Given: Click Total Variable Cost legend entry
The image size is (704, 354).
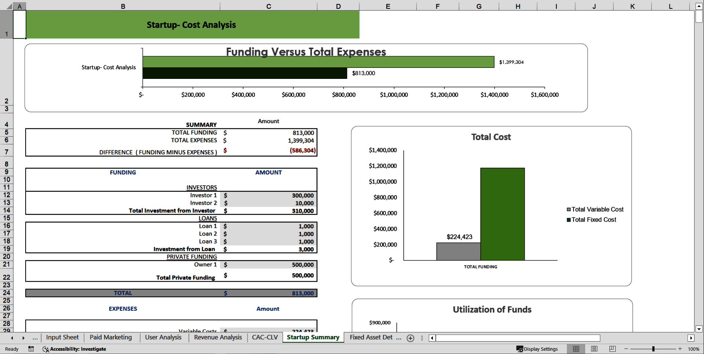Looking at the screenshot, I should point(595,209).
